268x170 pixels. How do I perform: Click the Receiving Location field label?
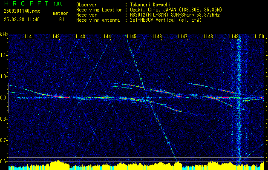[99, 10]
